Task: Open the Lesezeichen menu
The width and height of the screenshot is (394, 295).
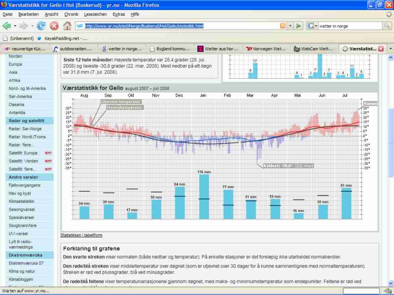Action: [96, 14]
